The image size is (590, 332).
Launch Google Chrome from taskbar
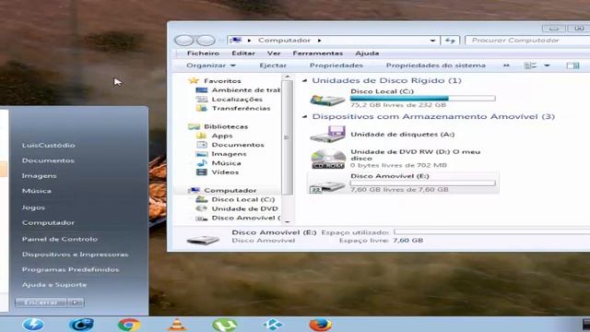[x=129, y=325]
